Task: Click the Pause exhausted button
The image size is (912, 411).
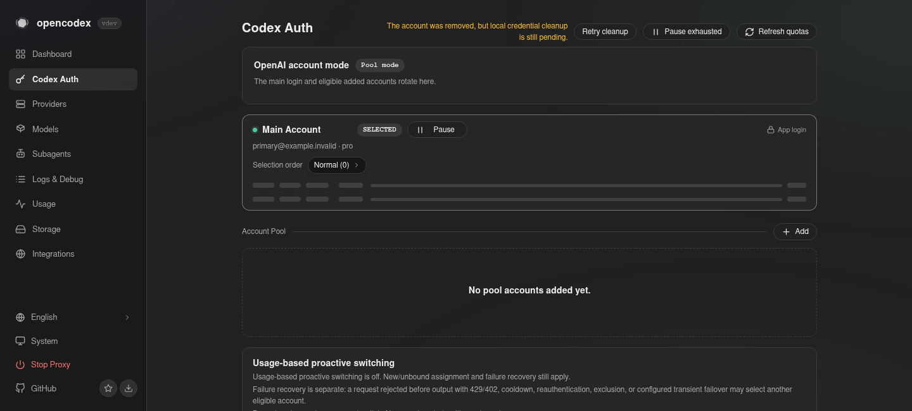Action: pos(687,32)
